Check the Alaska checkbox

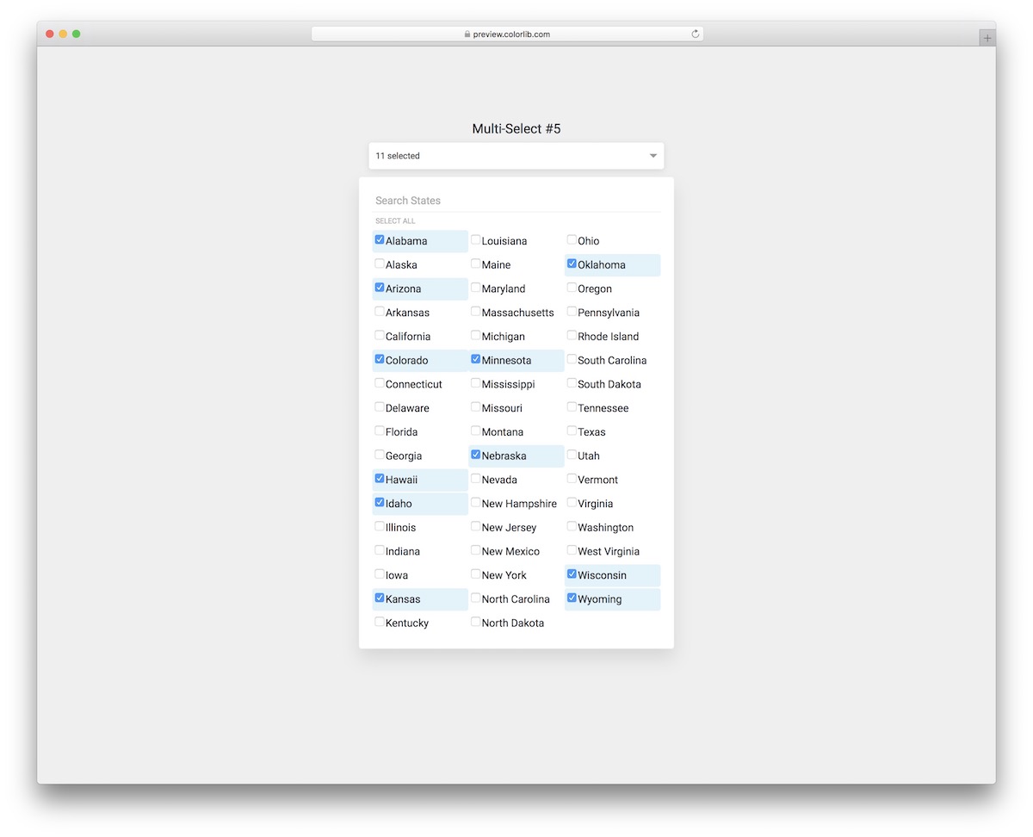tap(380, 263)
